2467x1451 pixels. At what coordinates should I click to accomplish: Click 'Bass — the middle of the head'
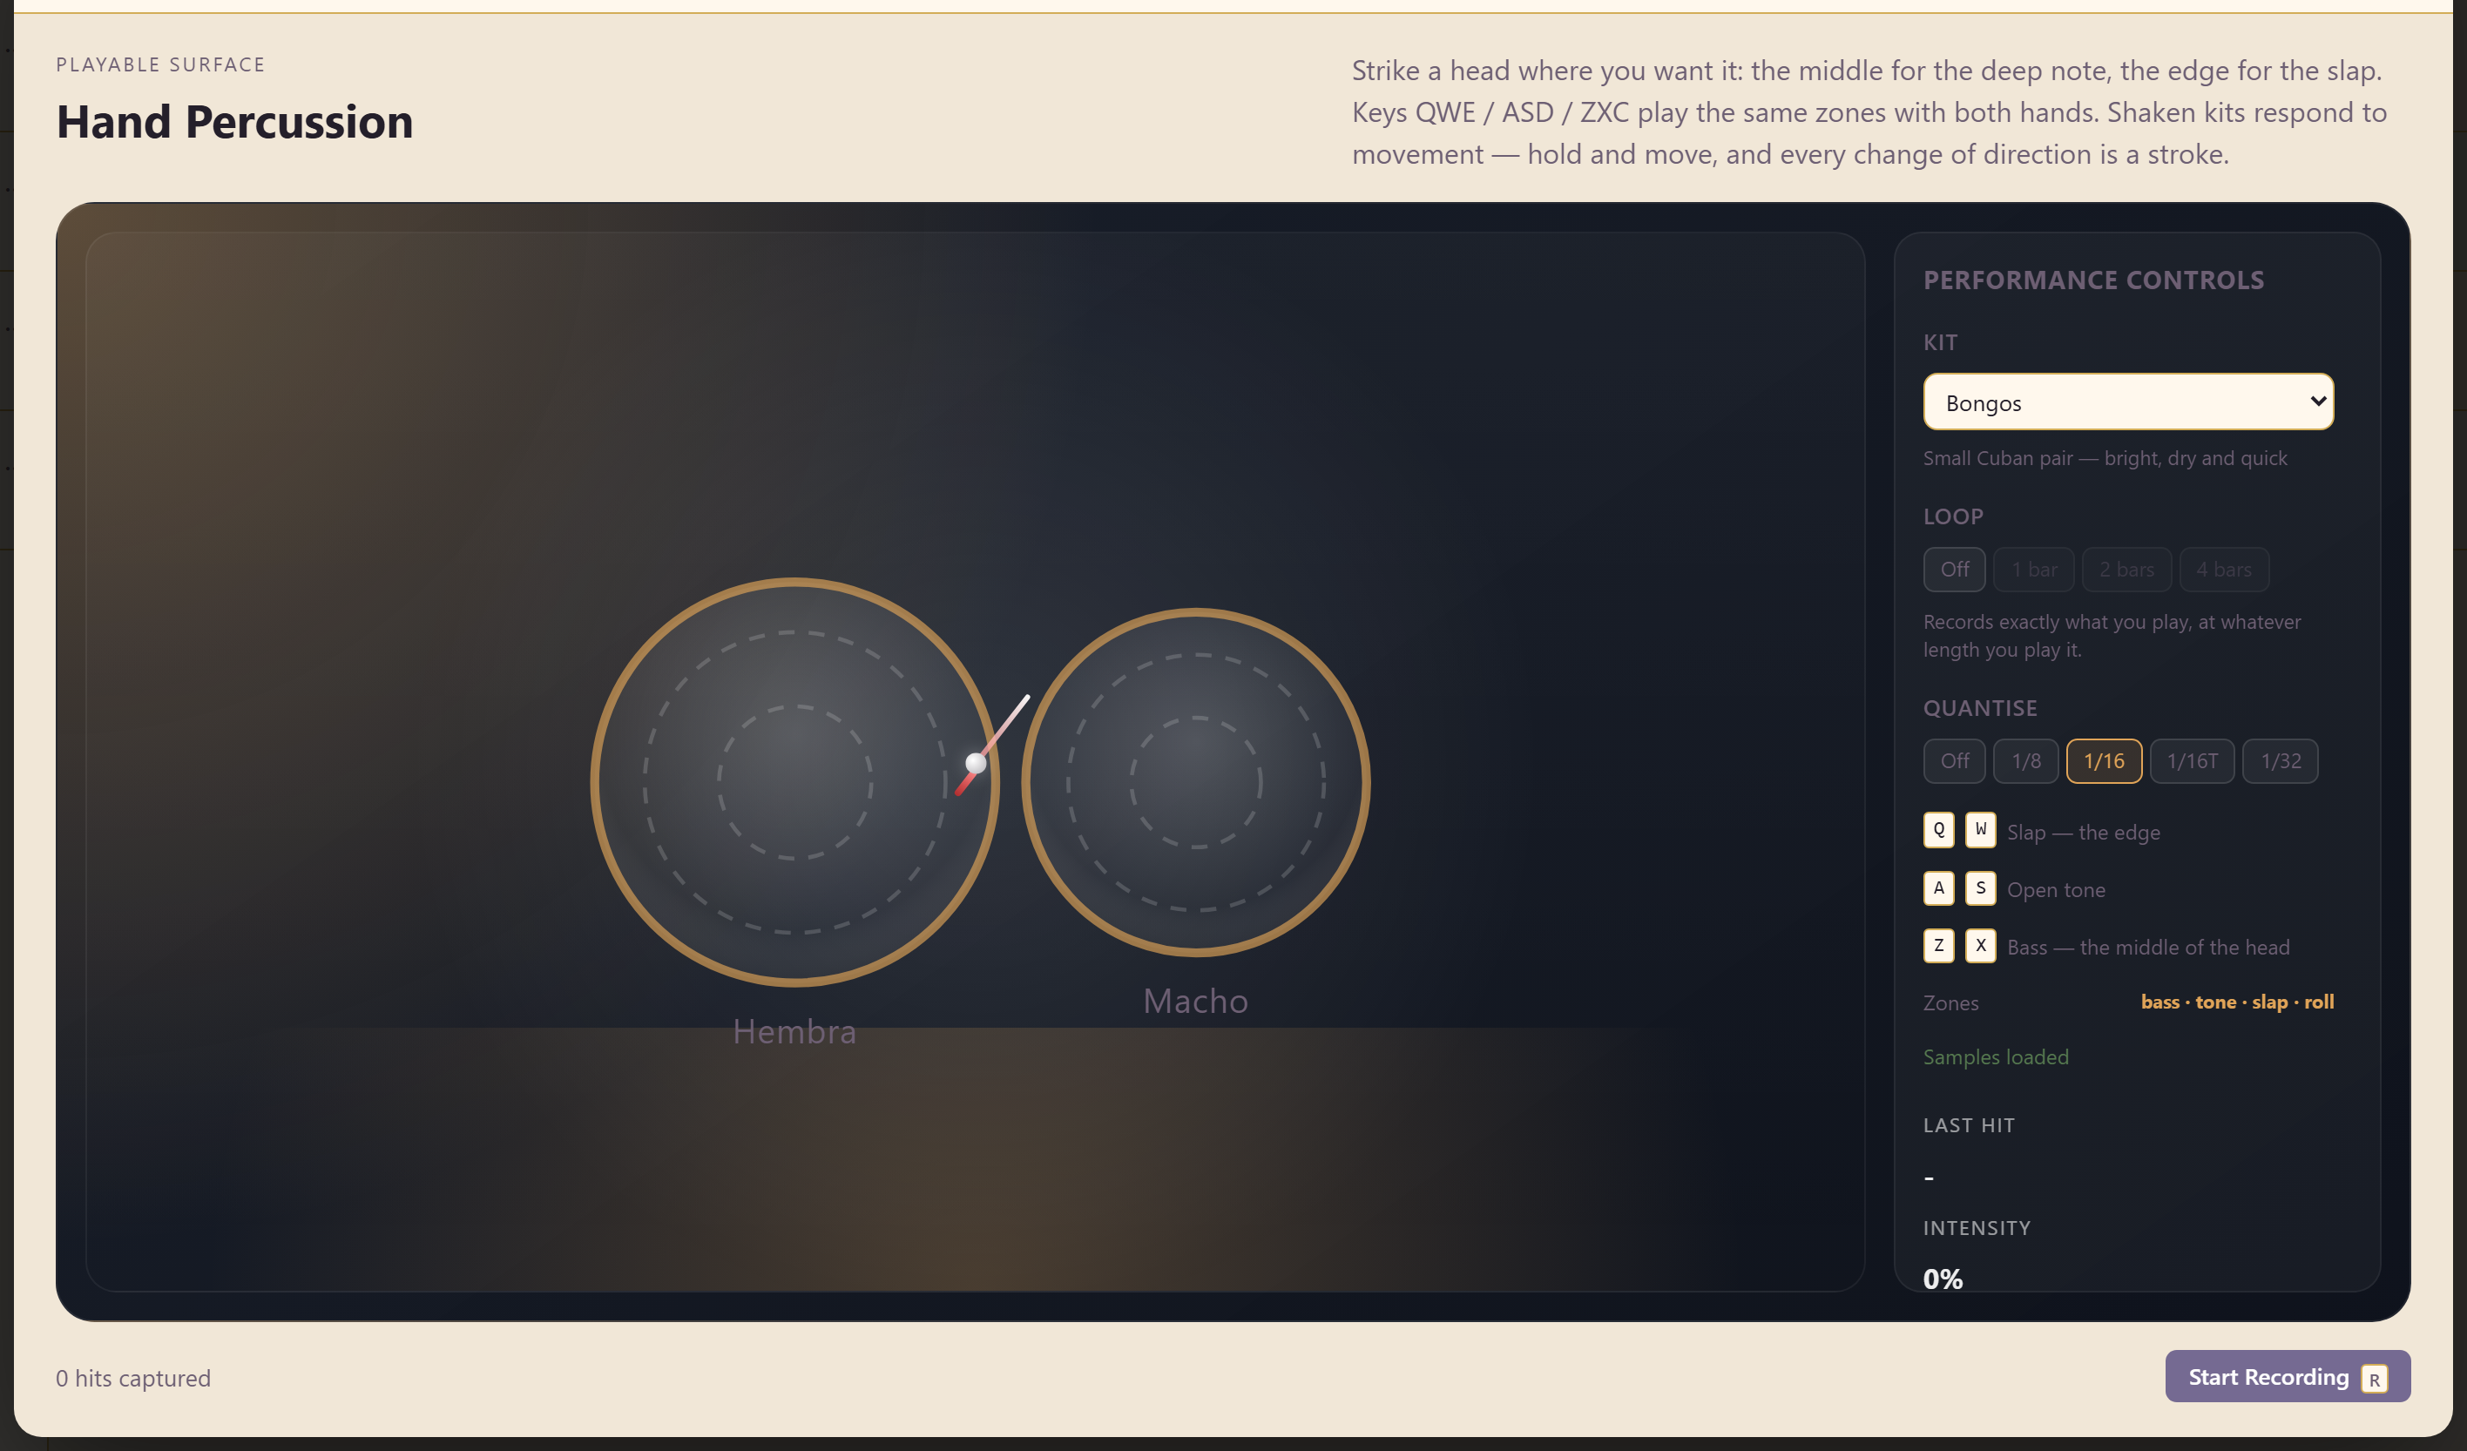[2147, 947]
